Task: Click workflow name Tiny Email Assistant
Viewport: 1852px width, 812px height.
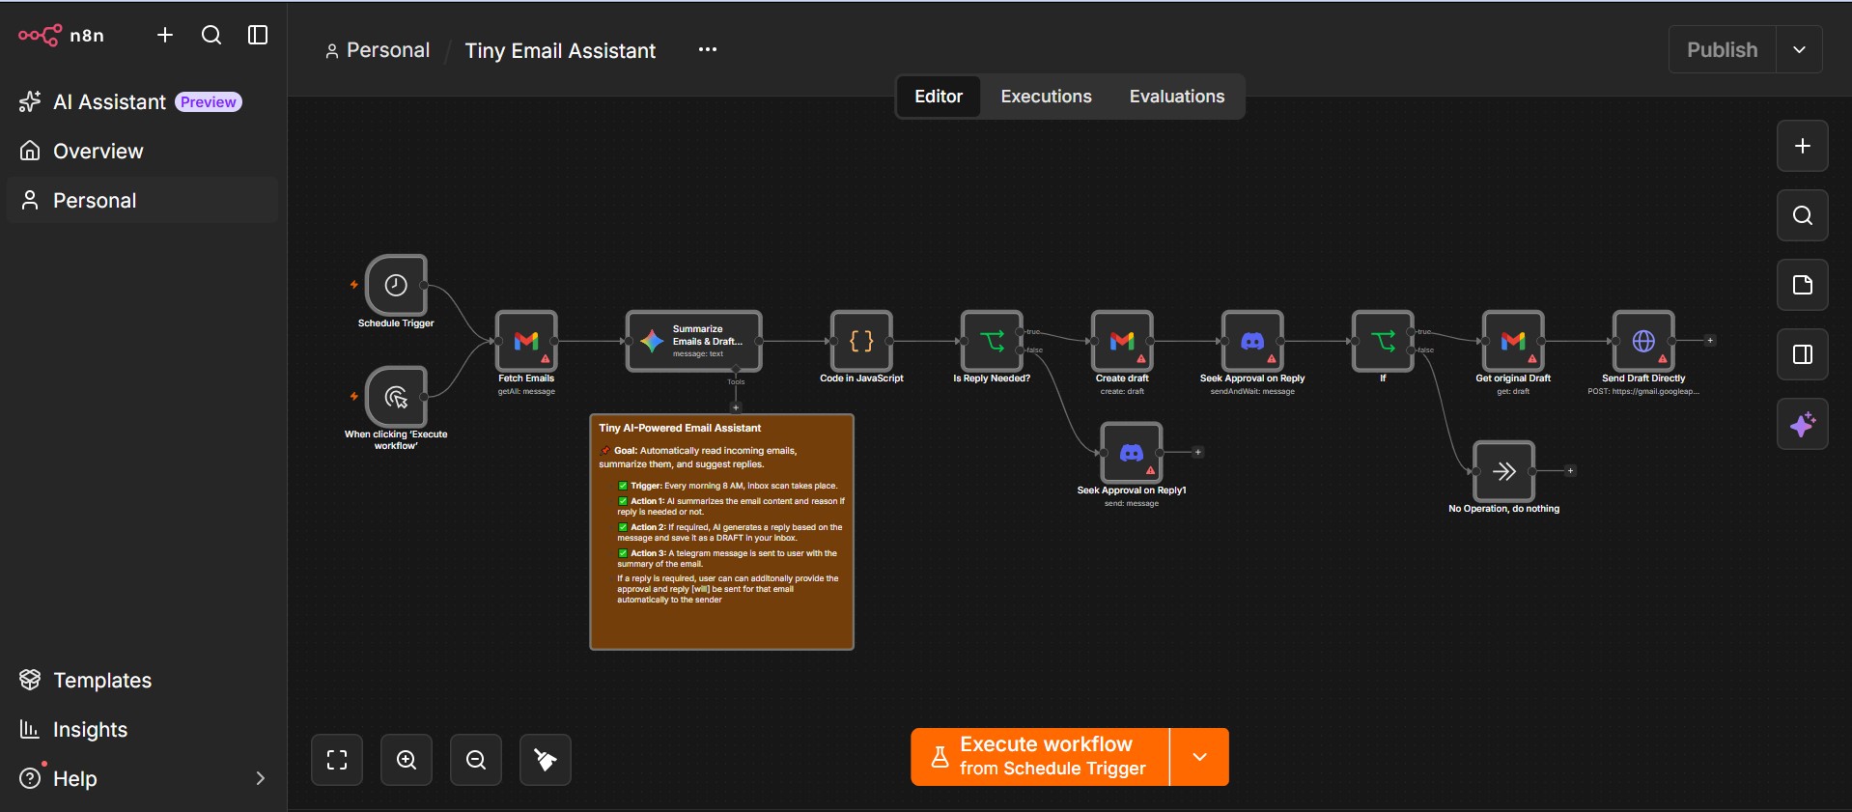Action: pyautogui.click(x=560, y=50)
